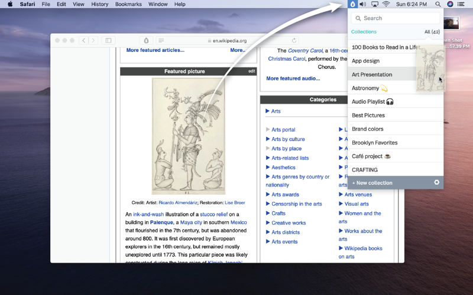
Task: Open the Wi-Fi status menu
Action: pos(386,4)
